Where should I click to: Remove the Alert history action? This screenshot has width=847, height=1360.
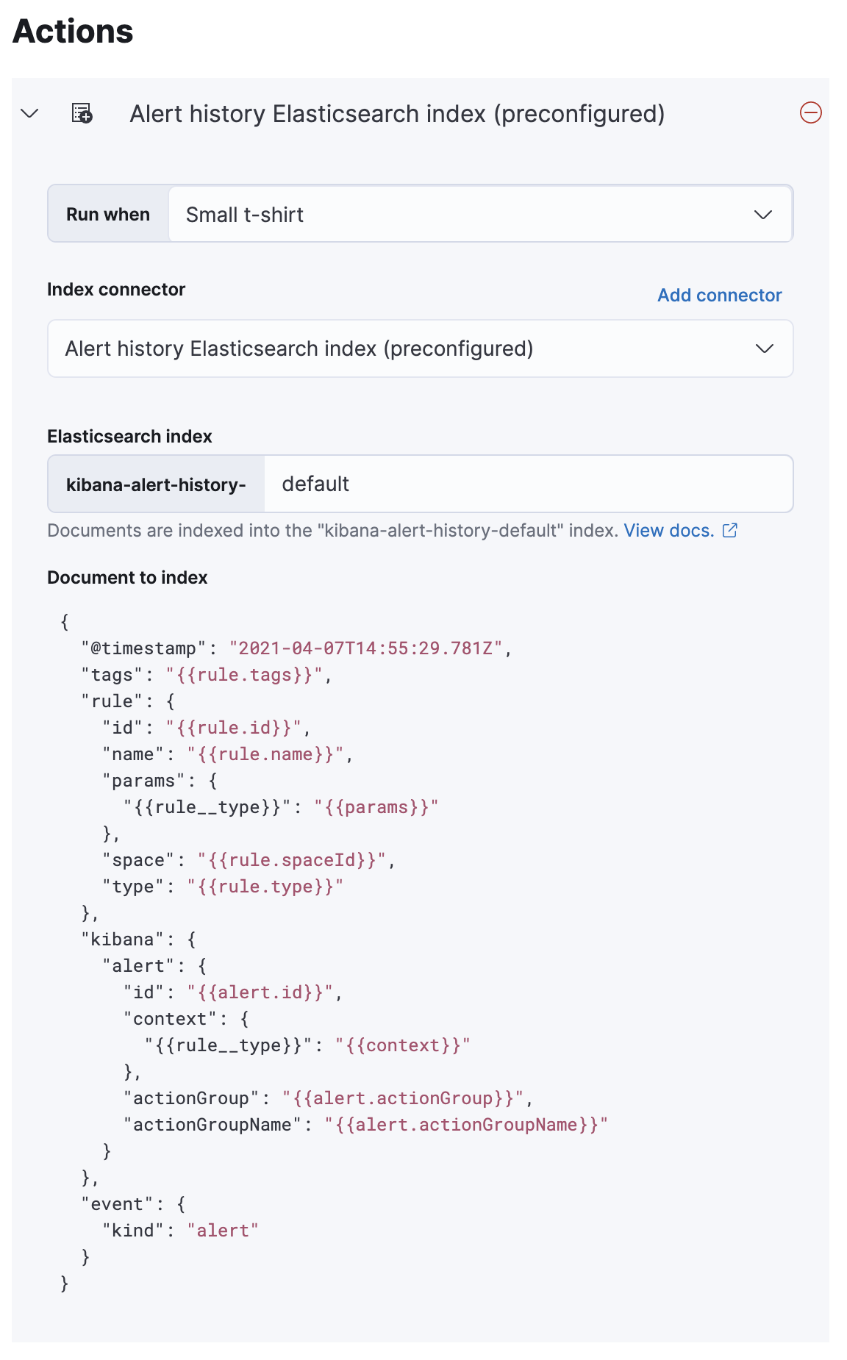point(810,113)
